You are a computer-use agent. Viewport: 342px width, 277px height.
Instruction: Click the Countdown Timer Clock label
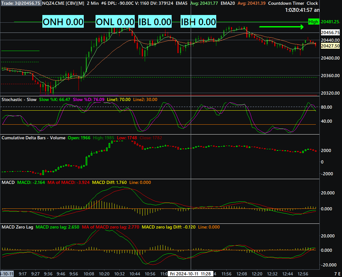click(x=293, y=3)
